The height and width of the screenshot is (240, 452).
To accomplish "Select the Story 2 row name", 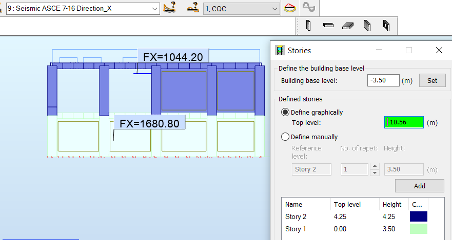I will coord(296,217).
